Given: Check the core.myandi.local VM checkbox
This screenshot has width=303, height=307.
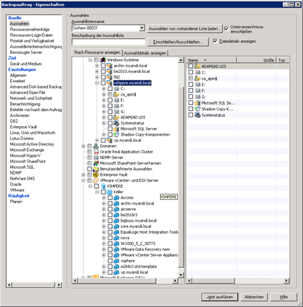Looking at the screenshot, I should click(x=110, y=226).
